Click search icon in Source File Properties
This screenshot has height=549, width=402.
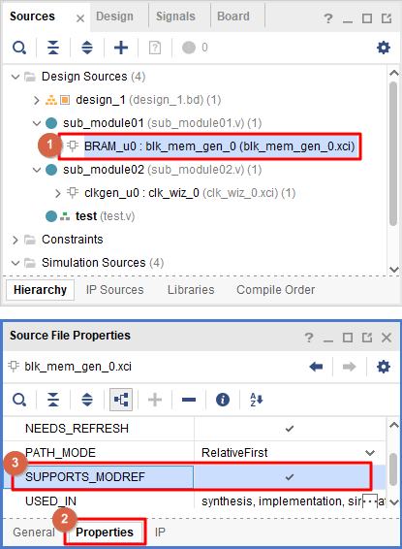tap(19, 400)
